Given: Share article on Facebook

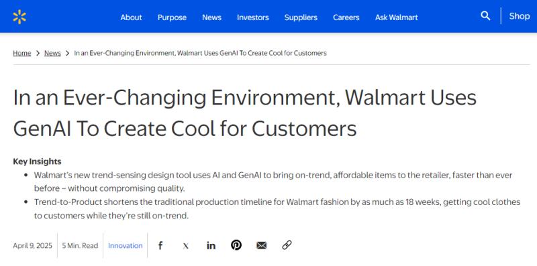Looking at the screenshot, I should pyautogui.click(x=160, y=245).
